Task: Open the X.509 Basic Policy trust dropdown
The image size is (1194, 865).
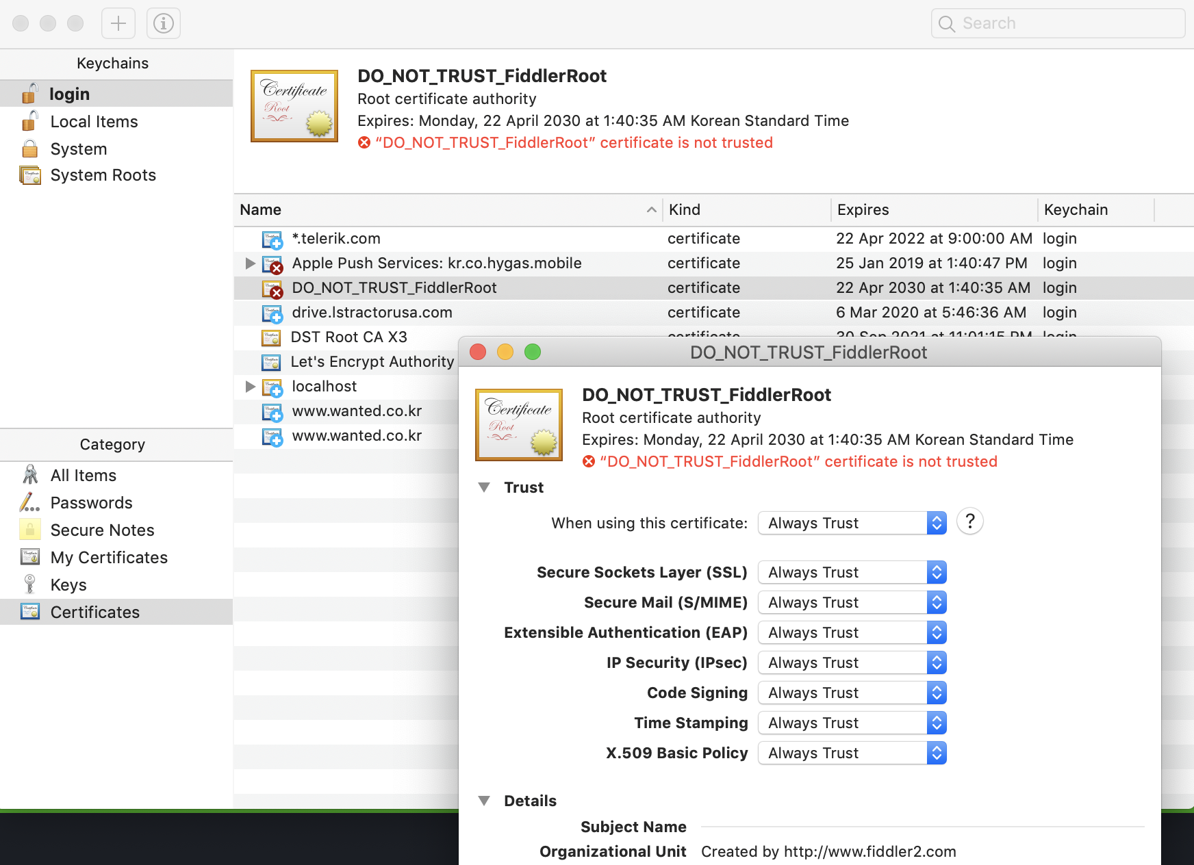Action: click(x=852, y=753)
